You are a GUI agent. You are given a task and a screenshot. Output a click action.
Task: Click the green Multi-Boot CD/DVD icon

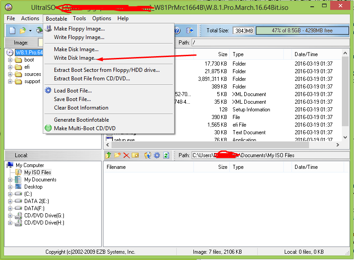point(48,128)
